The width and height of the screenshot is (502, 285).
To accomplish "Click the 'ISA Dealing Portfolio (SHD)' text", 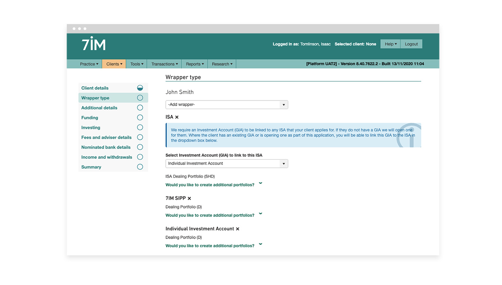I will (190, 176).
